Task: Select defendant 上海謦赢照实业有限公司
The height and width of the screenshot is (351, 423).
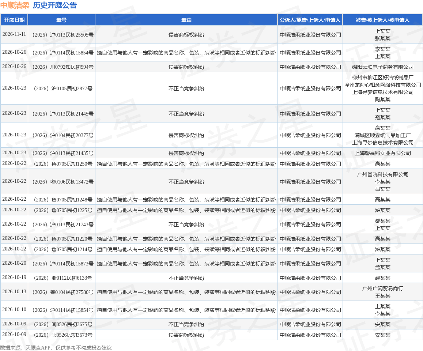Action: [382, 153]
